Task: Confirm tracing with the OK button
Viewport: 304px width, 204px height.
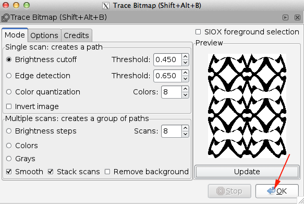Action: 277,191
